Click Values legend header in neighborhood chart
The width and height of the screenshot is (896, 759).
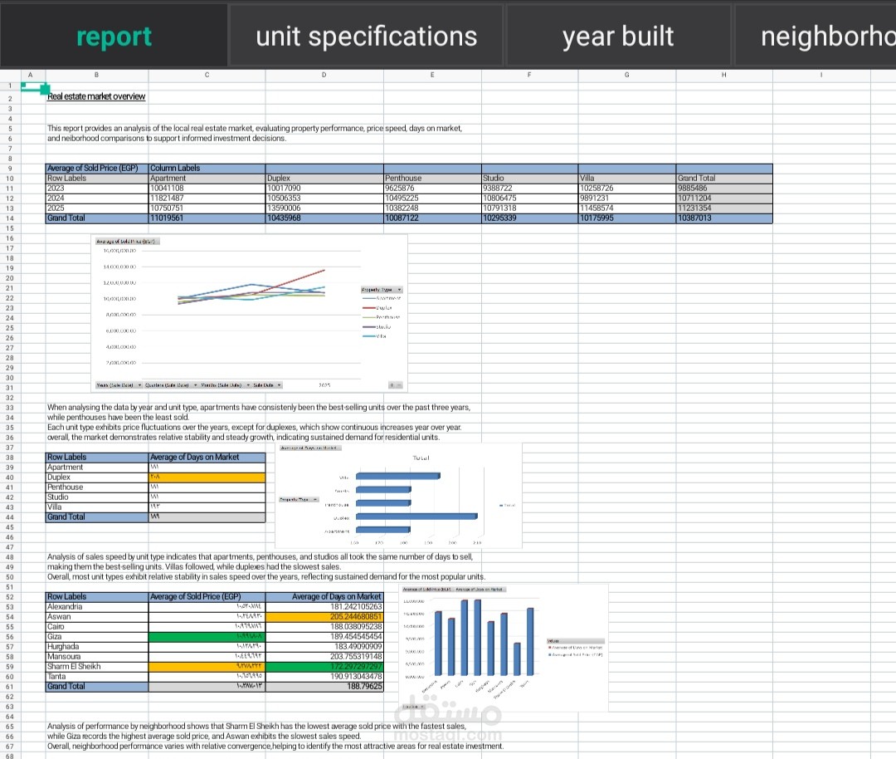(575, 641)
